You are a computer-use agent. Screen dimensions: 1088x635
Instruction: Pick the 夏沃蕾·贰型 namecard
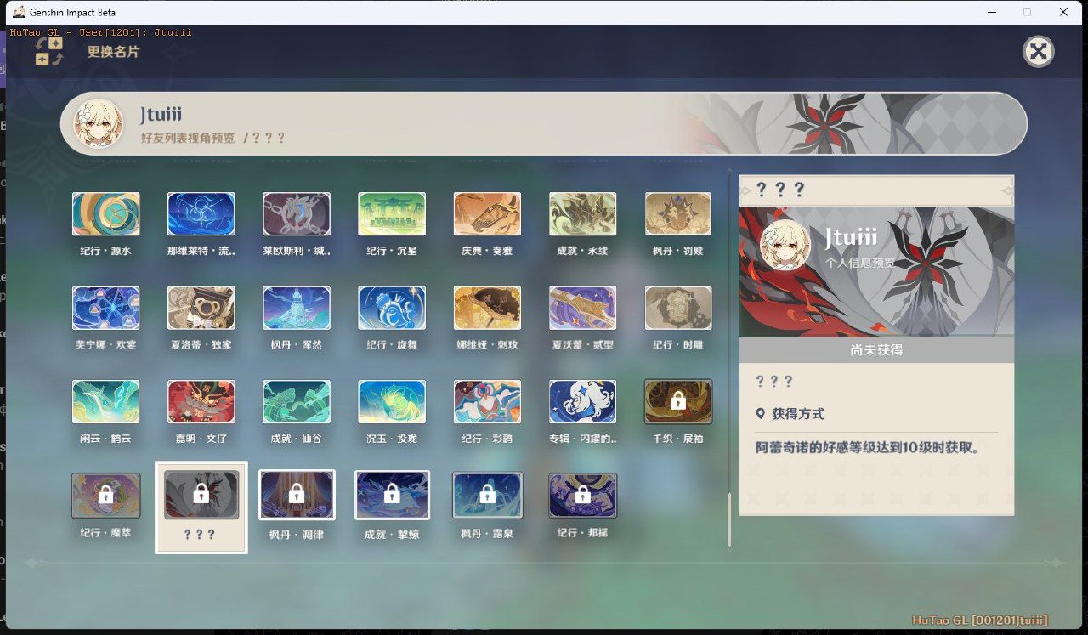pos(583,308)
